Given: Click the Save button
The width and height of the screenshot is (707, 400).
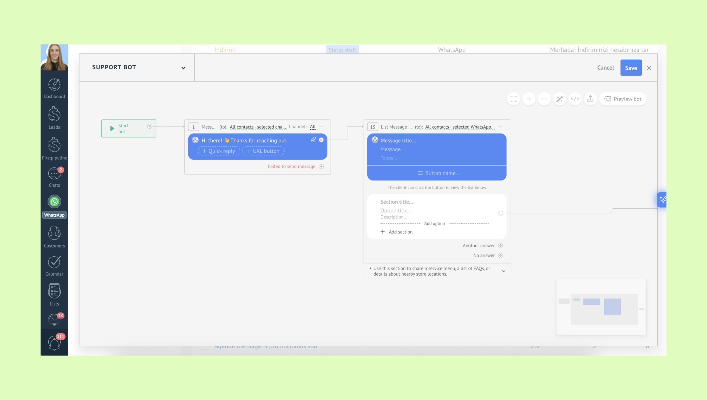Looking at the screenshot, I should pos(631,68).
